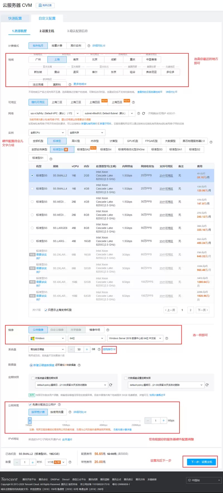The image size is (223, 493).
Task: Toggle the 只显示上海支持机型 checkbox
Action: coord(46,310)
